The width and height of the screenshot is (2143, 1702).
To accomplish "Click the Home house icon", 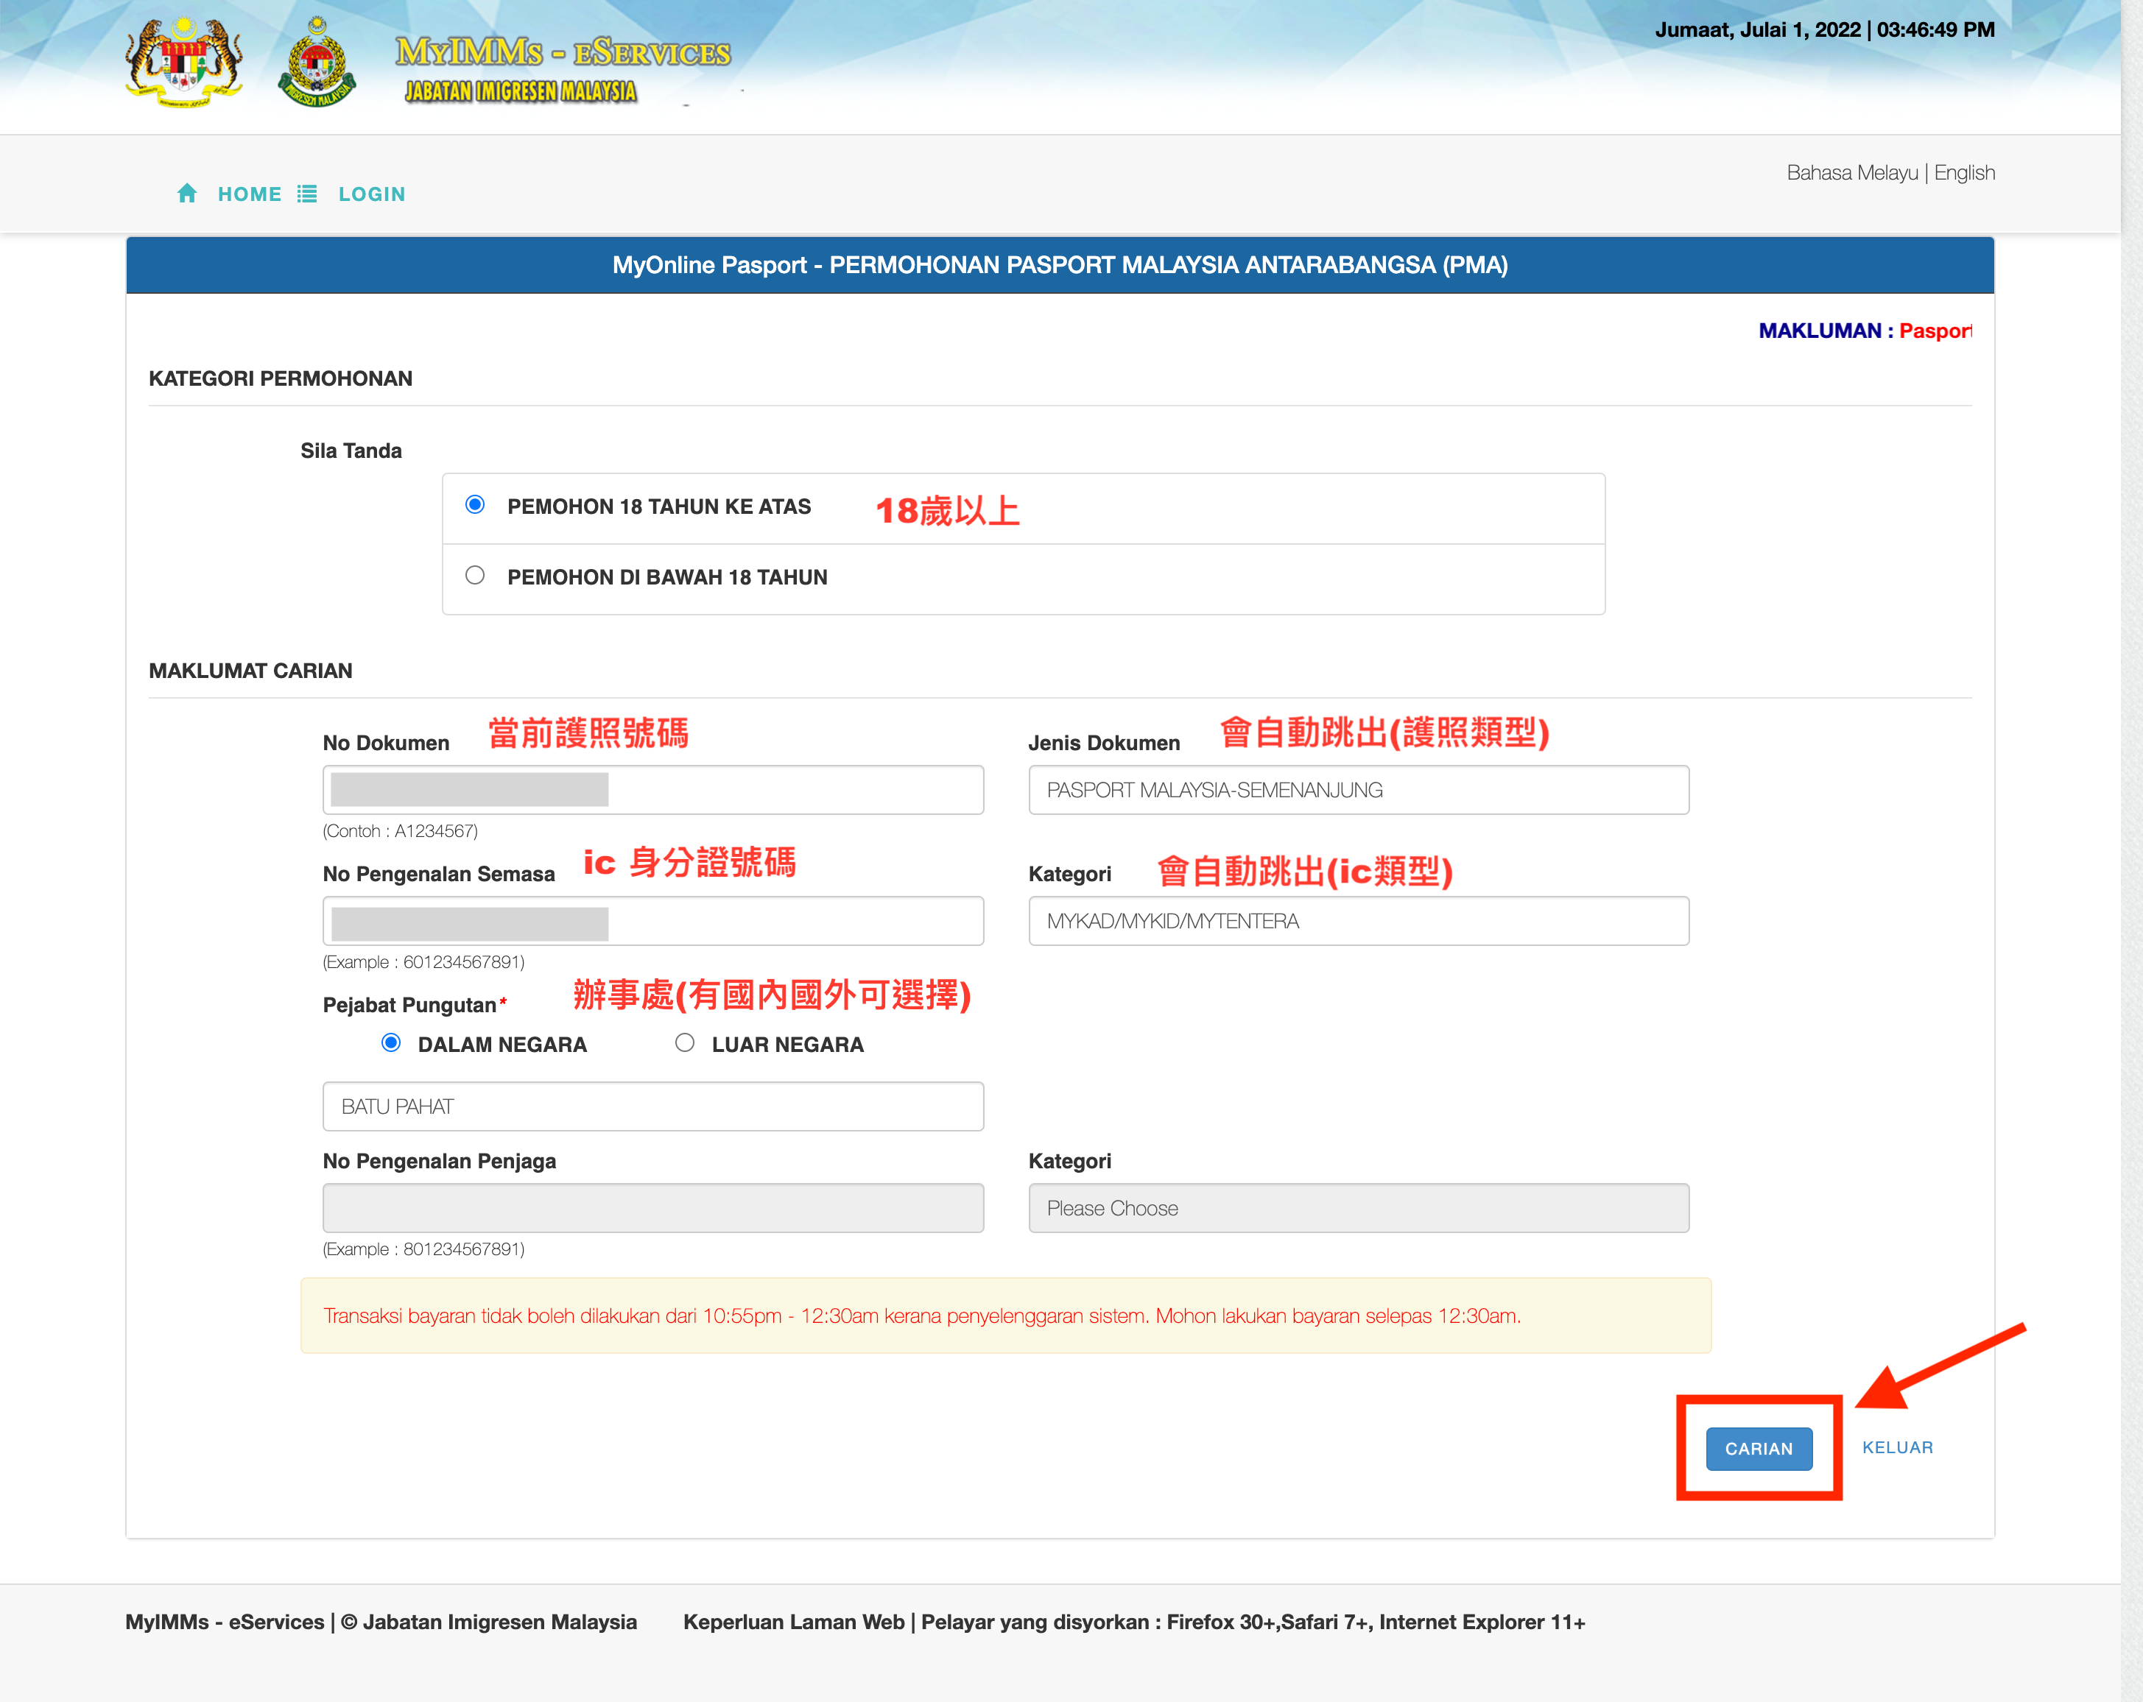I will click(x=187, y=193).
